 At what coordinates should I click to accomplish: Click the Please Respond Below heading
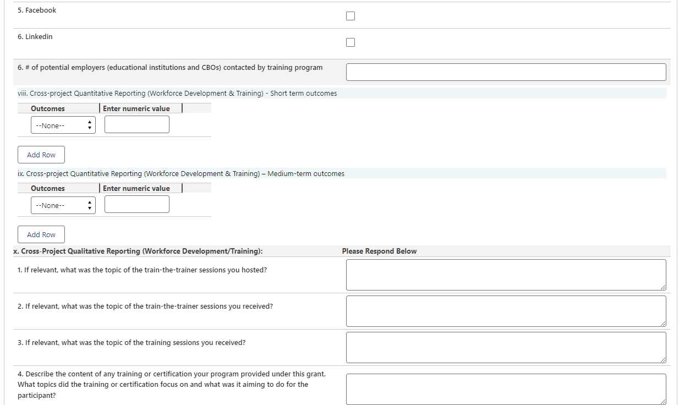click(379, 251)
